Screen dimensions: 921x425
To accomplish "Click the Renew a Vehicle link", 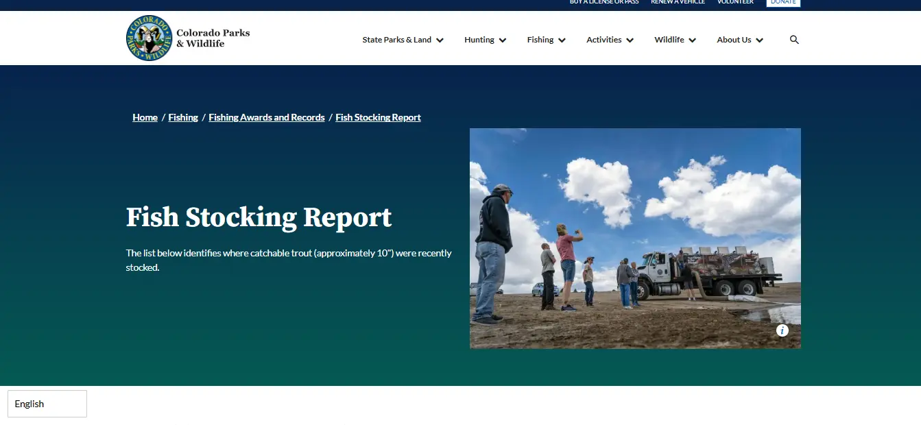I will pos(678,3).
